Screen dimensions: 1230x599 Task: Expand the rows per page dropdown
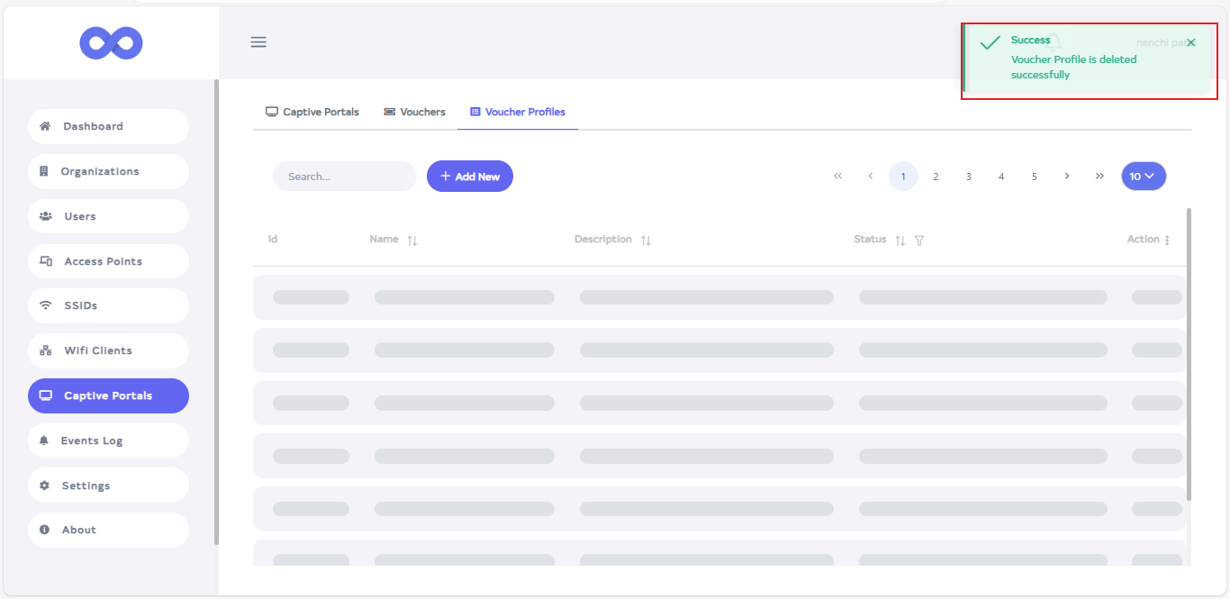pos(1143,177)
